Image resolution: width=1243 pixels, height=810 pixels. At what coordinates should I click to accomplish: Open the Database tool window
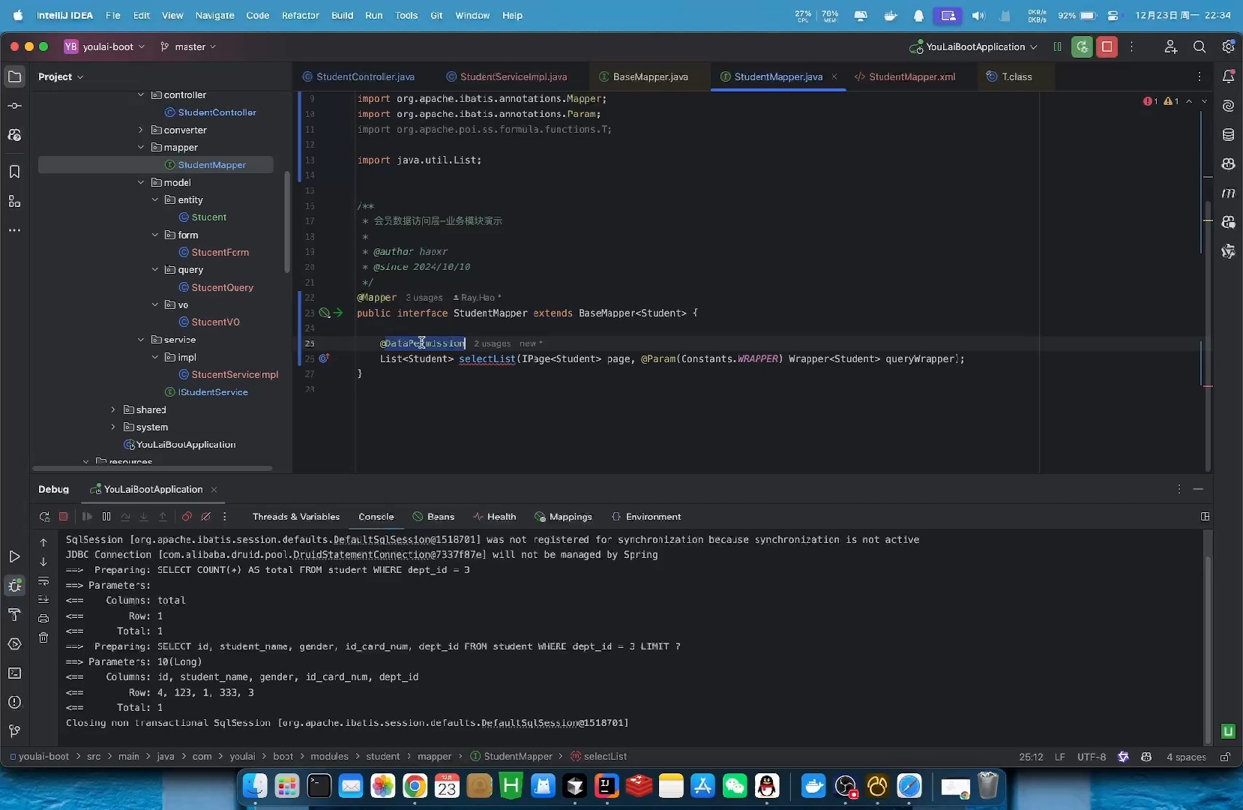coord(1228,135)
